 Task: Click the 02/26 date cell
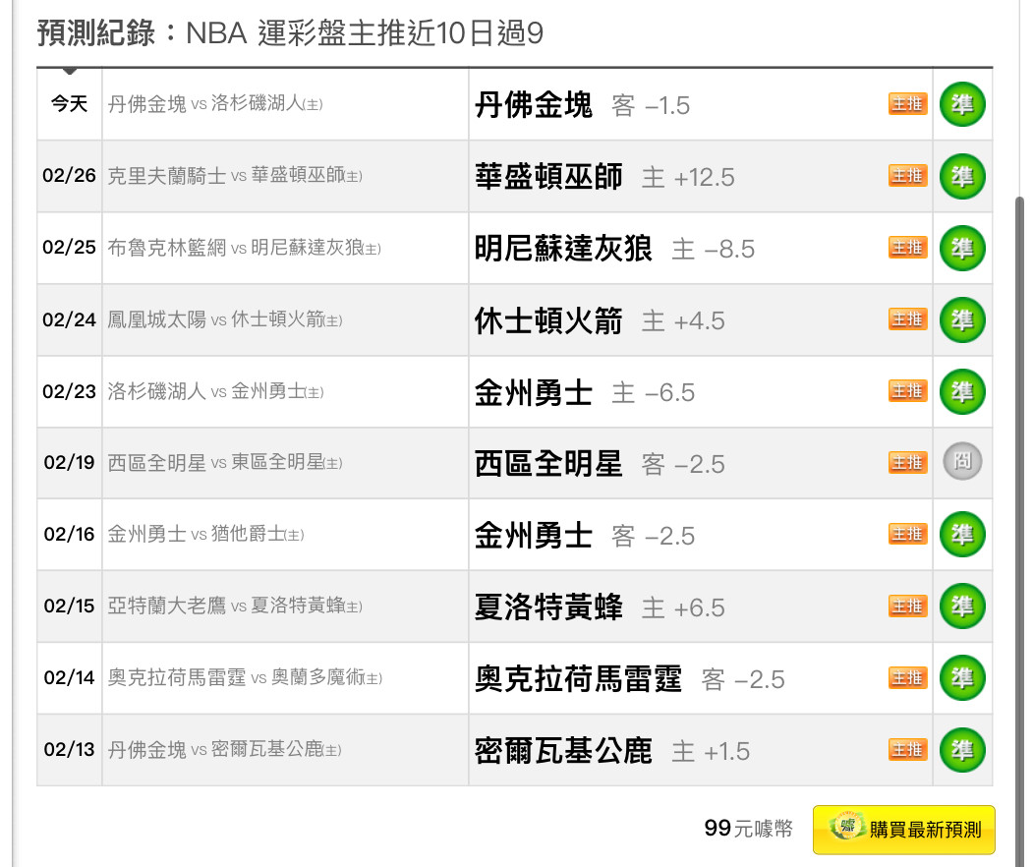point(69,176)
